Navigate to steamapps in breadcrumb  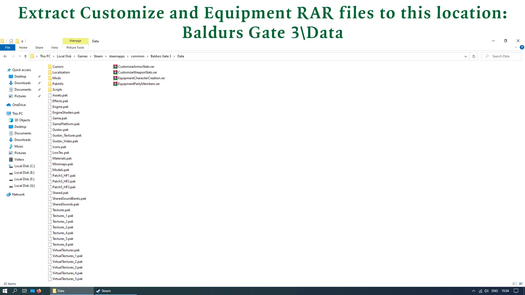pyautogui.click(x=117, y=56)
